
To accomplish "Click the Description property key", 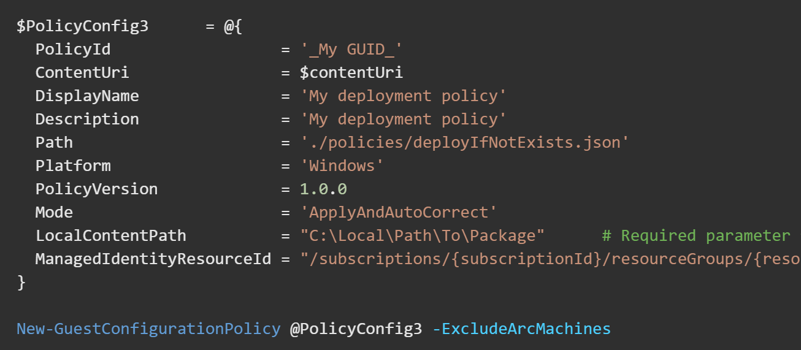I will coord(87,120).
